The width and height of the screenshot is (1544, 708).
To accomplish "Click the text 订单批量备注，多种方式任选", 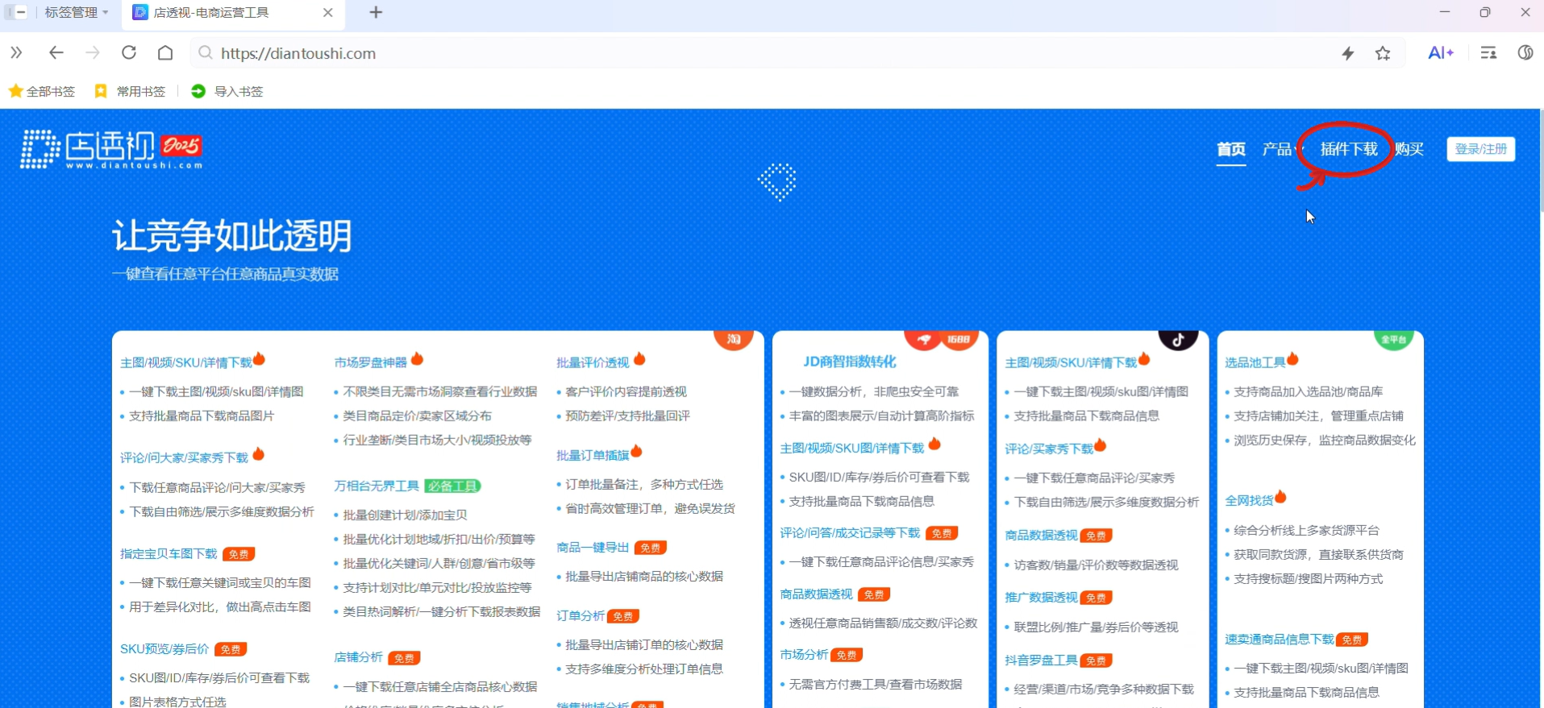I will tap(644, 484).
